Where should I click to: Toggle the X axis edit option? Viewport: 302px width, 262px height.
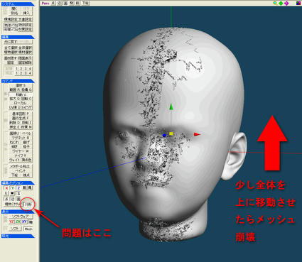6,188
